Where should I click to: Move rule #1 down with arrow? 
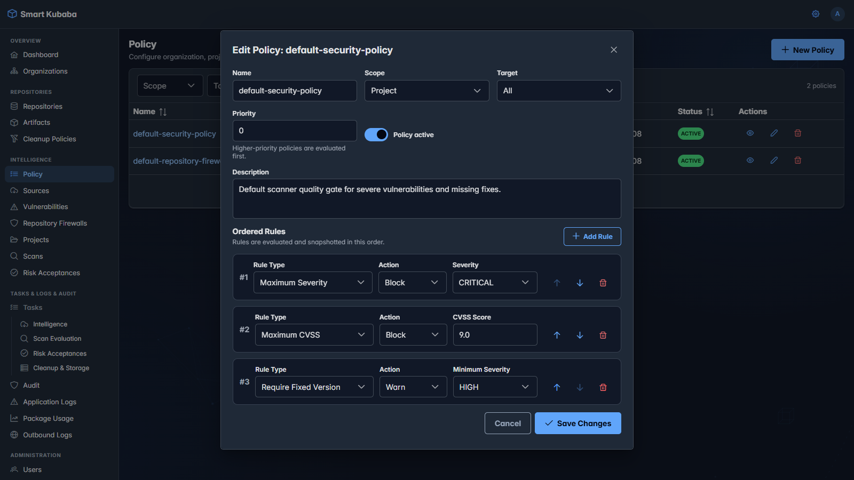[x=580, y=283]
